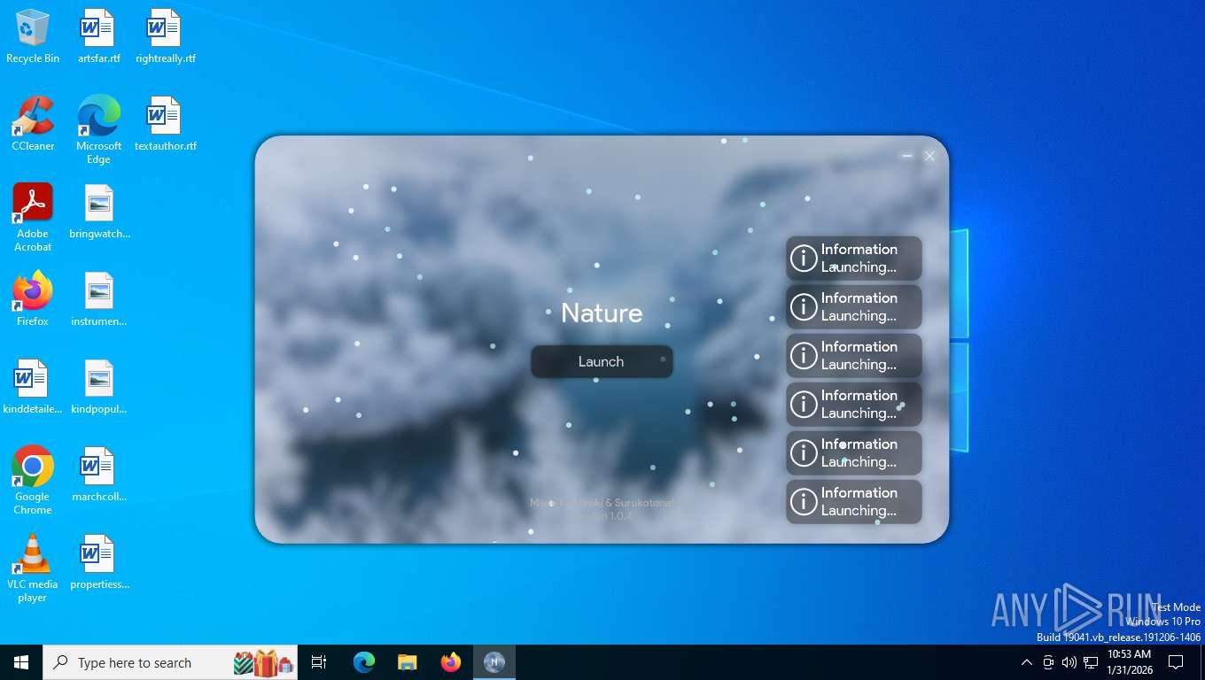This screenshot has width=1205, height=680.
Task: Close the Nature launcher window
Action: tap(929, 156)
